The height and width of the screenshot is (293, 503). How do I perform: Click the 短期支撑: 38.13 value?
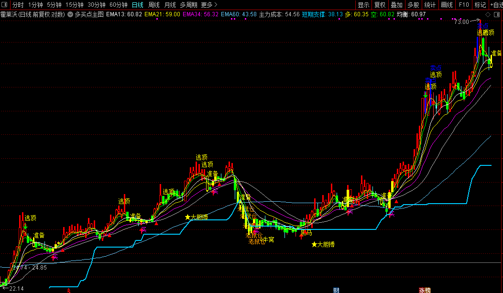322,14
